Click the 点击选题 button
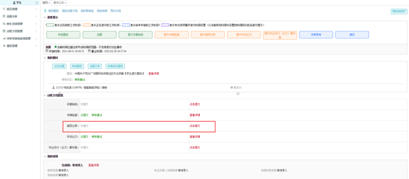This screenshot has height=179, width=409. coord(59,66)
